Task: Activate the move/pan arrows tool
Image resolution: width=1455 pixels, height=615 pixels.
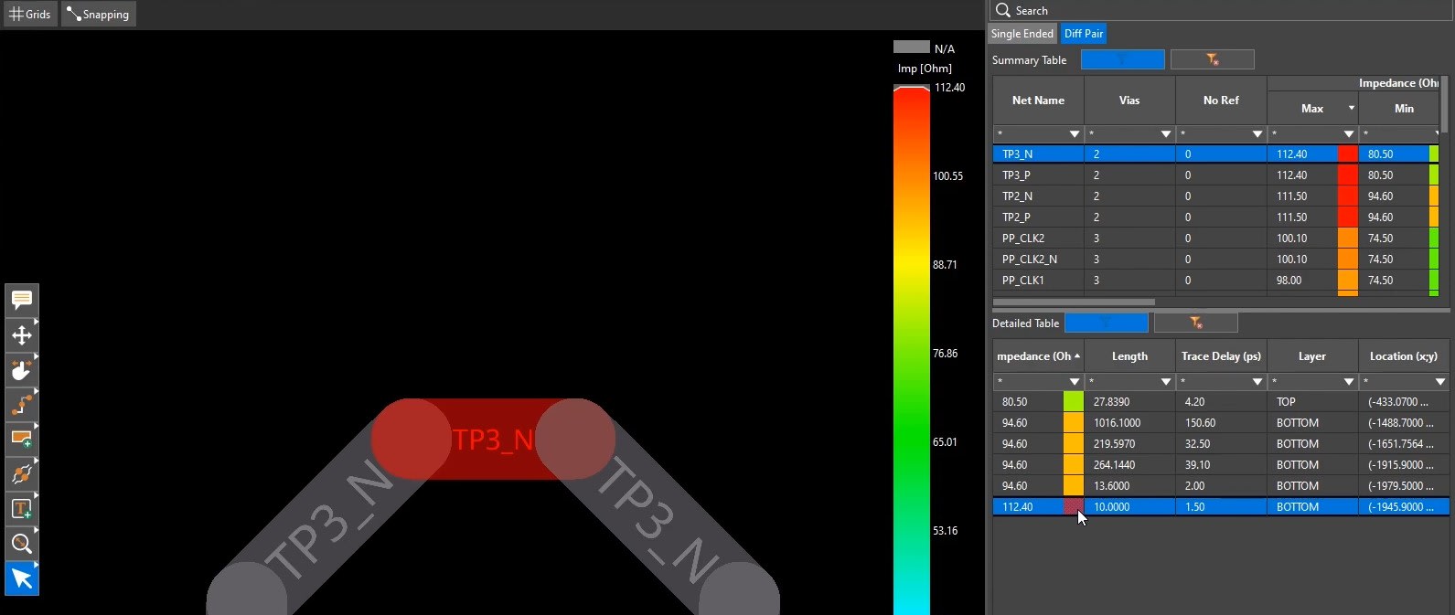Action: [x=22, y=334]
